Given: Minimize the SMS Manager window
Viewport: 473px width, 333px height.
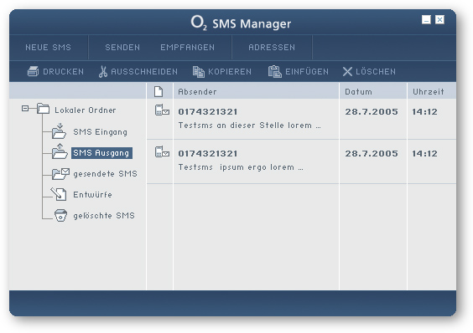Looking at the screenshot, I should click(x=426, y=20).
